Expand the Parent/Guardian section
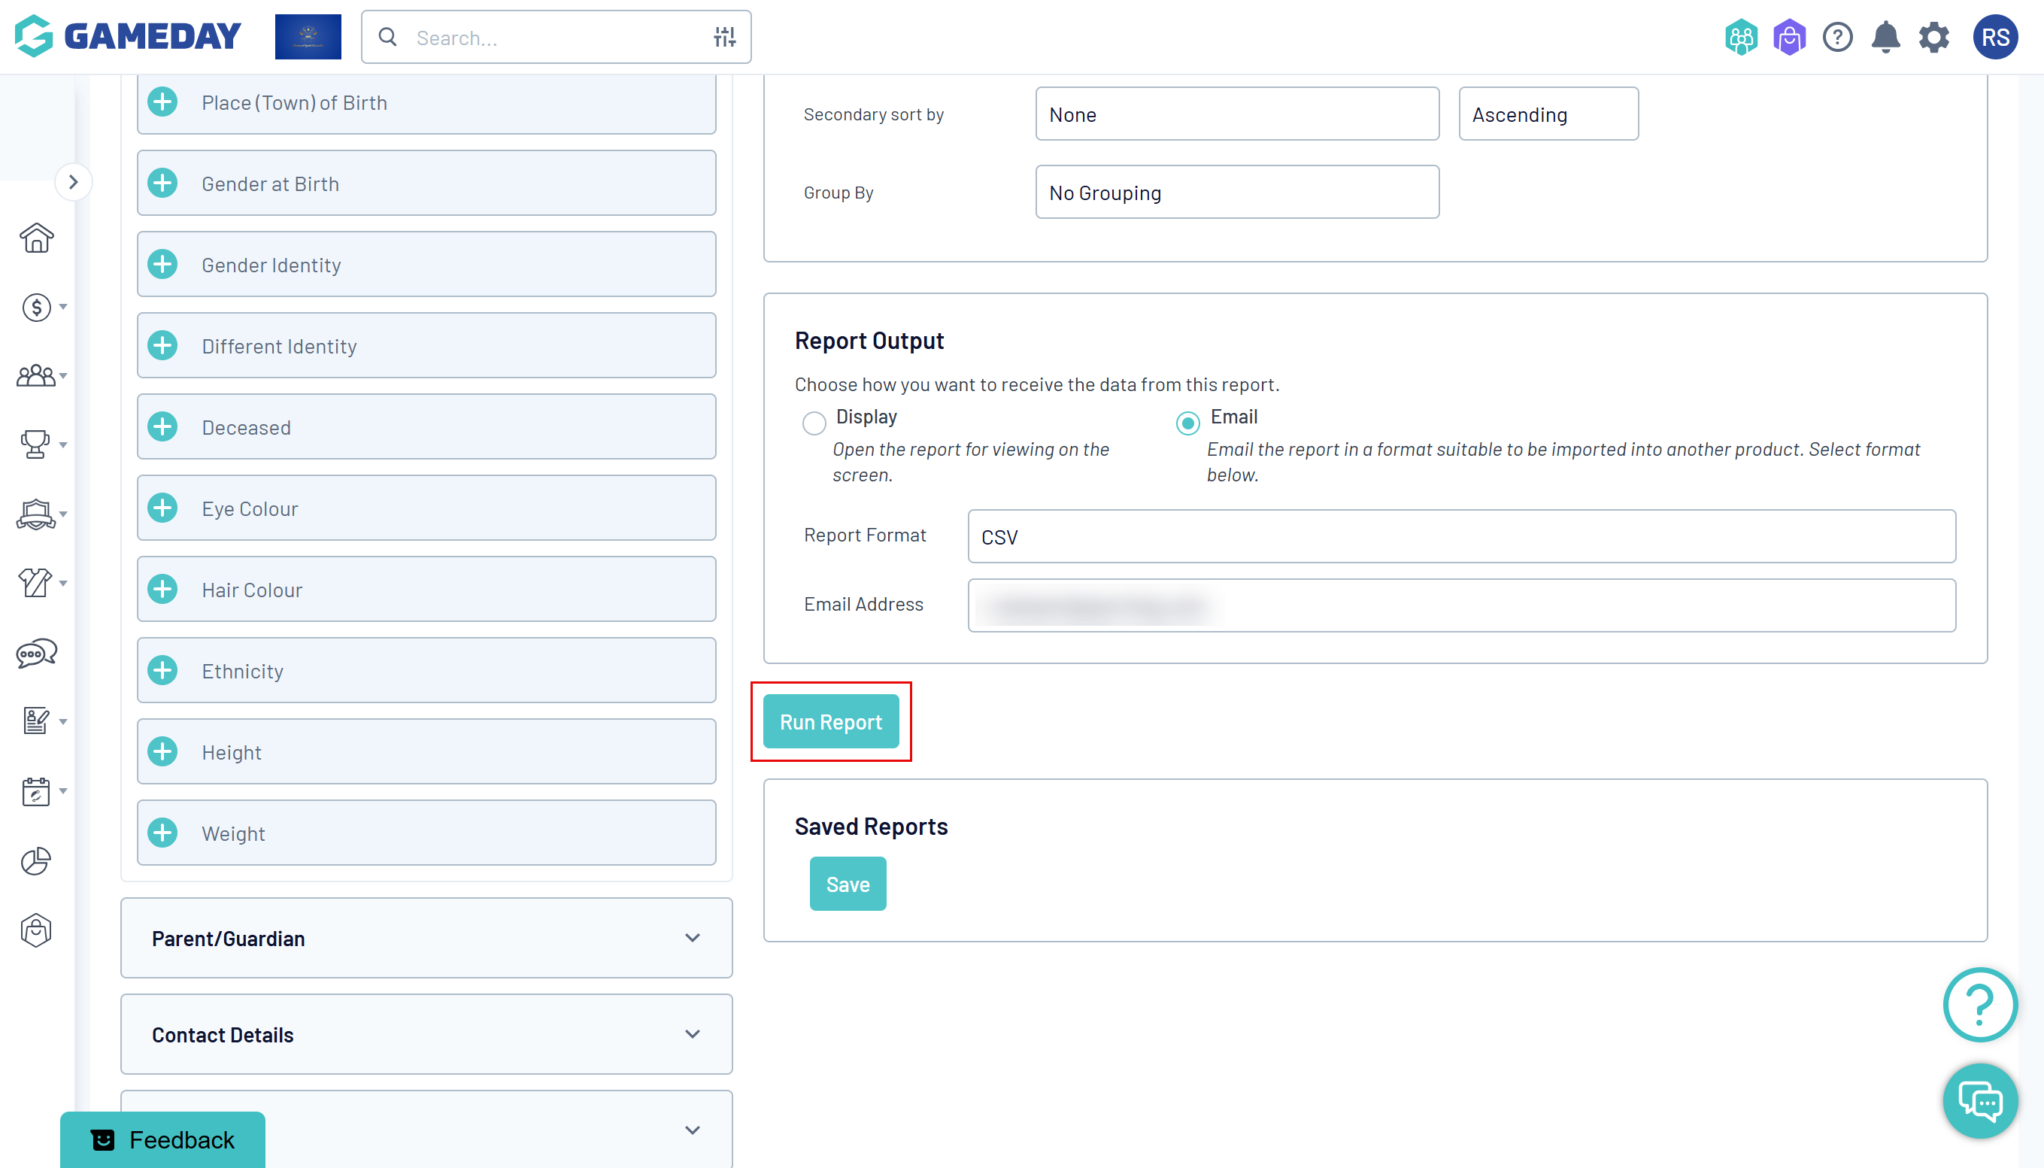 [x=426, y=938]
